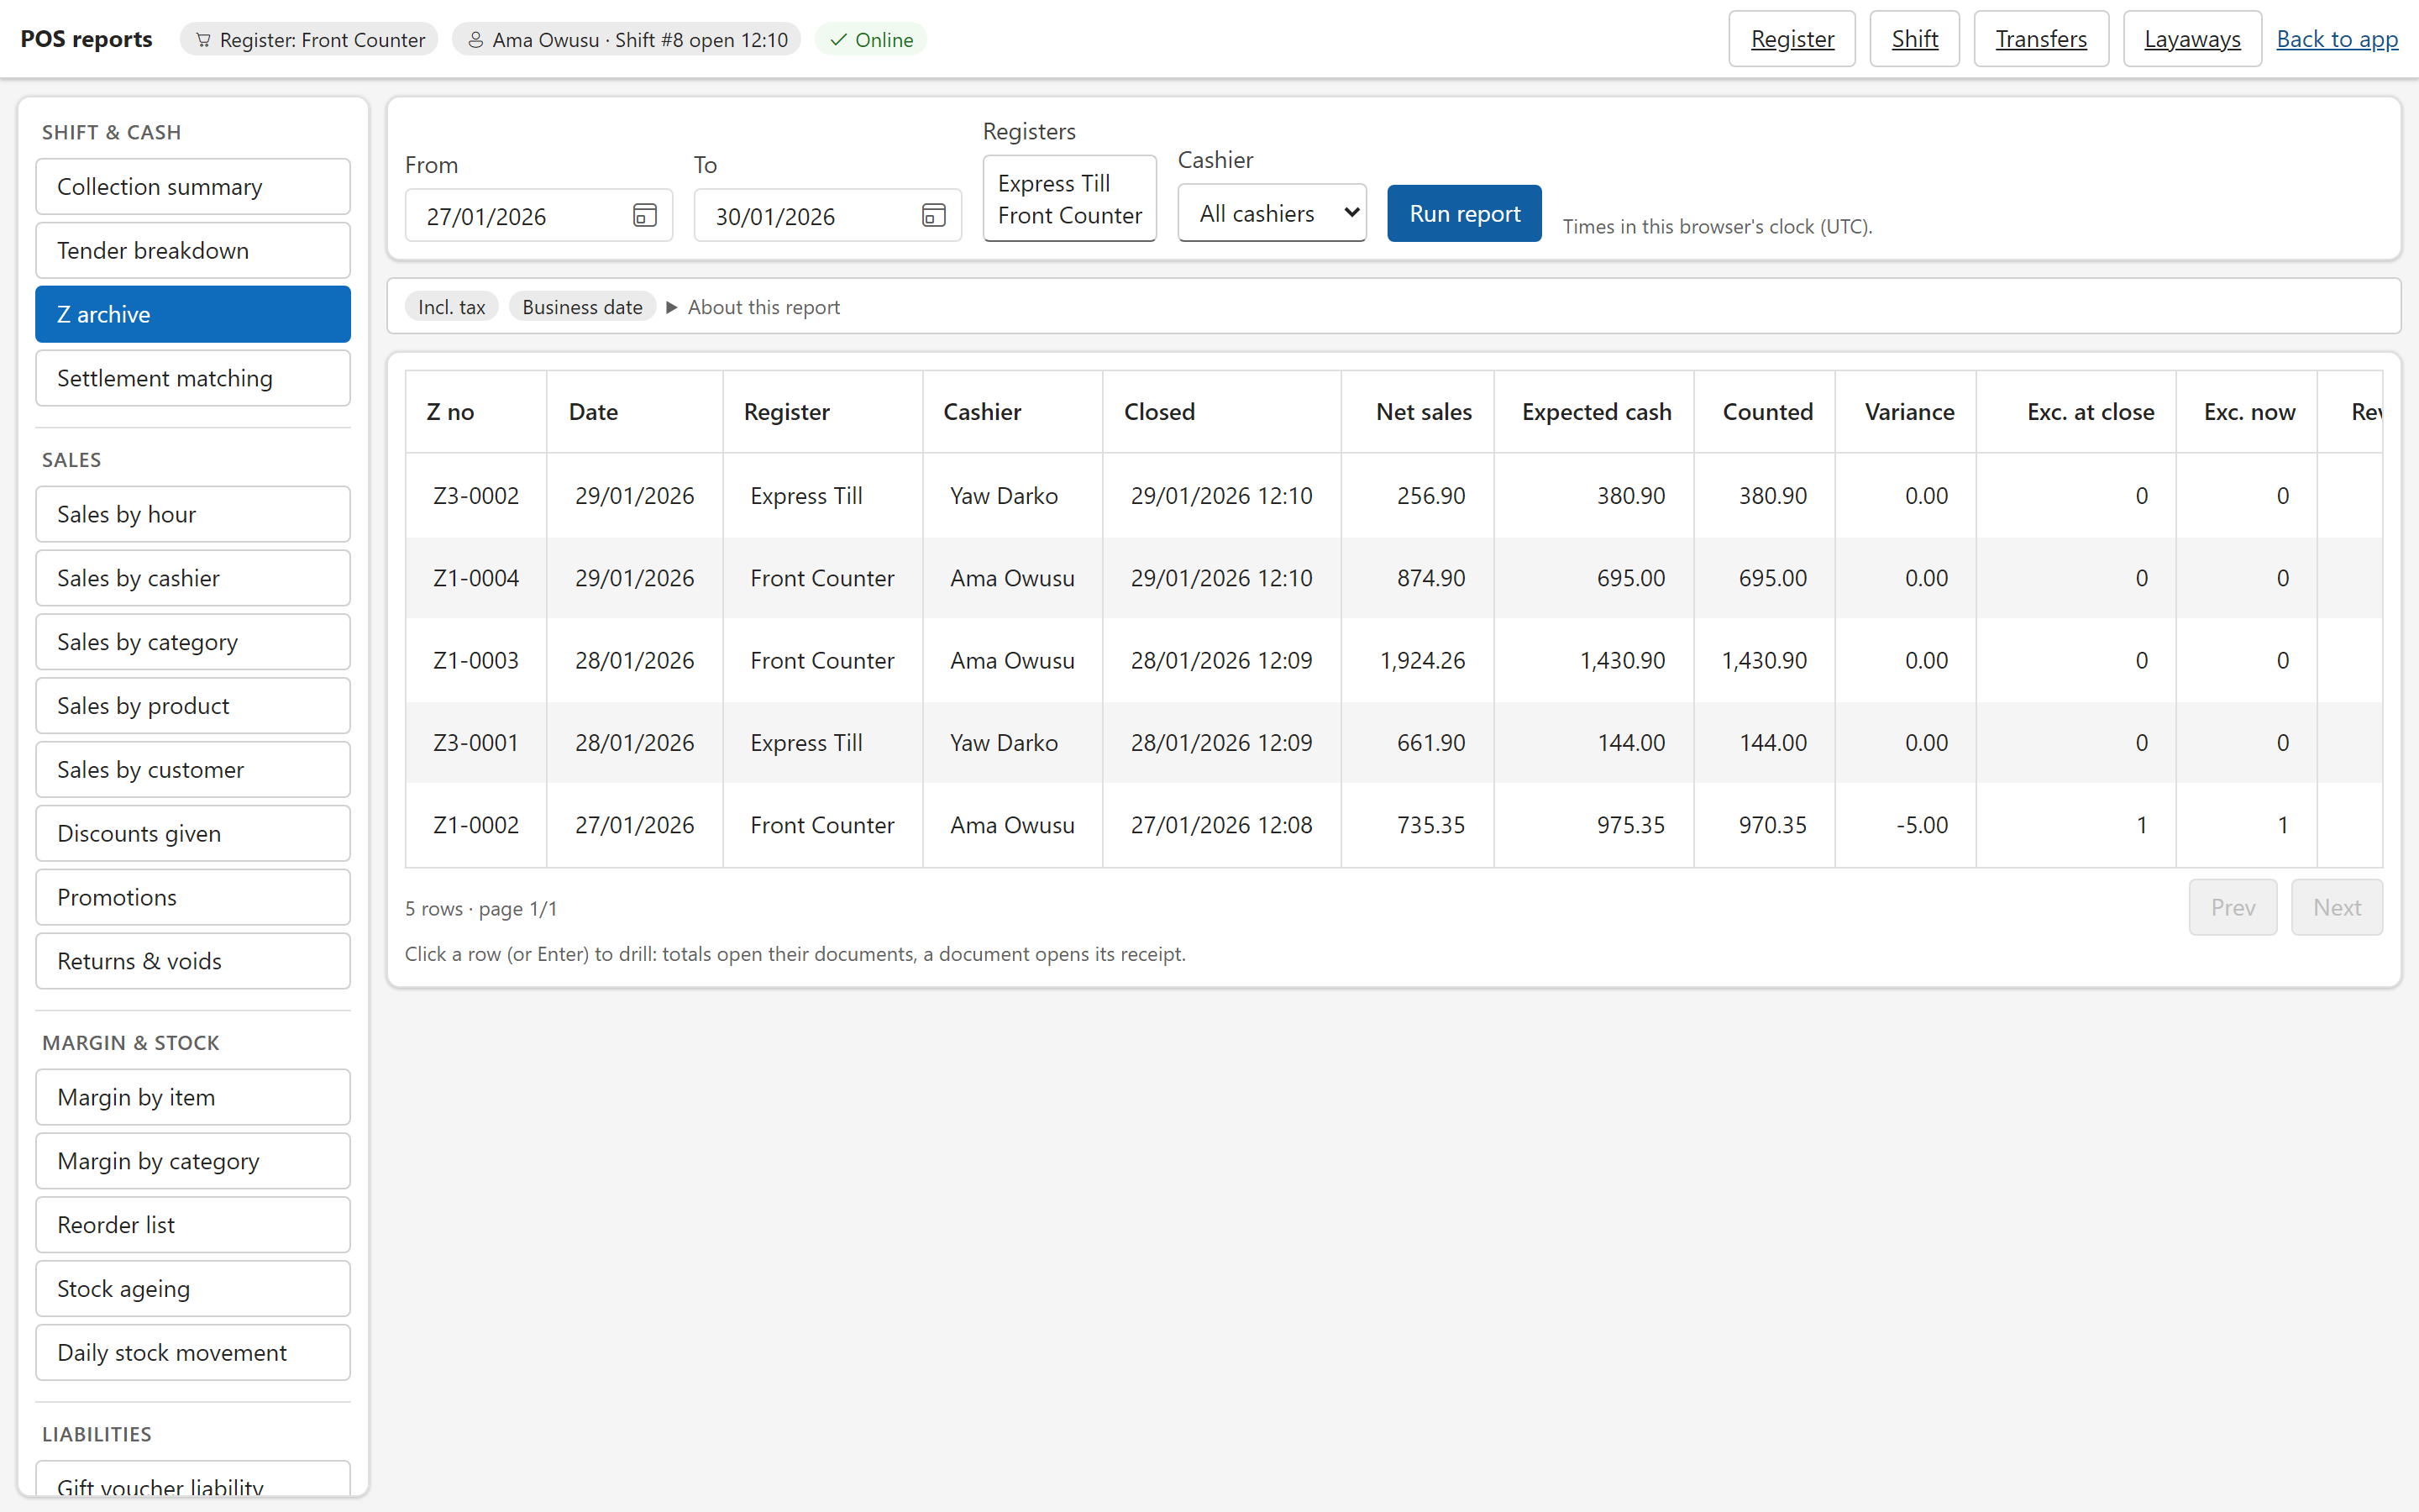Open Sales by hour report
The height and width of the screenshot is (1512, 2419).
(x=193, y=515)
